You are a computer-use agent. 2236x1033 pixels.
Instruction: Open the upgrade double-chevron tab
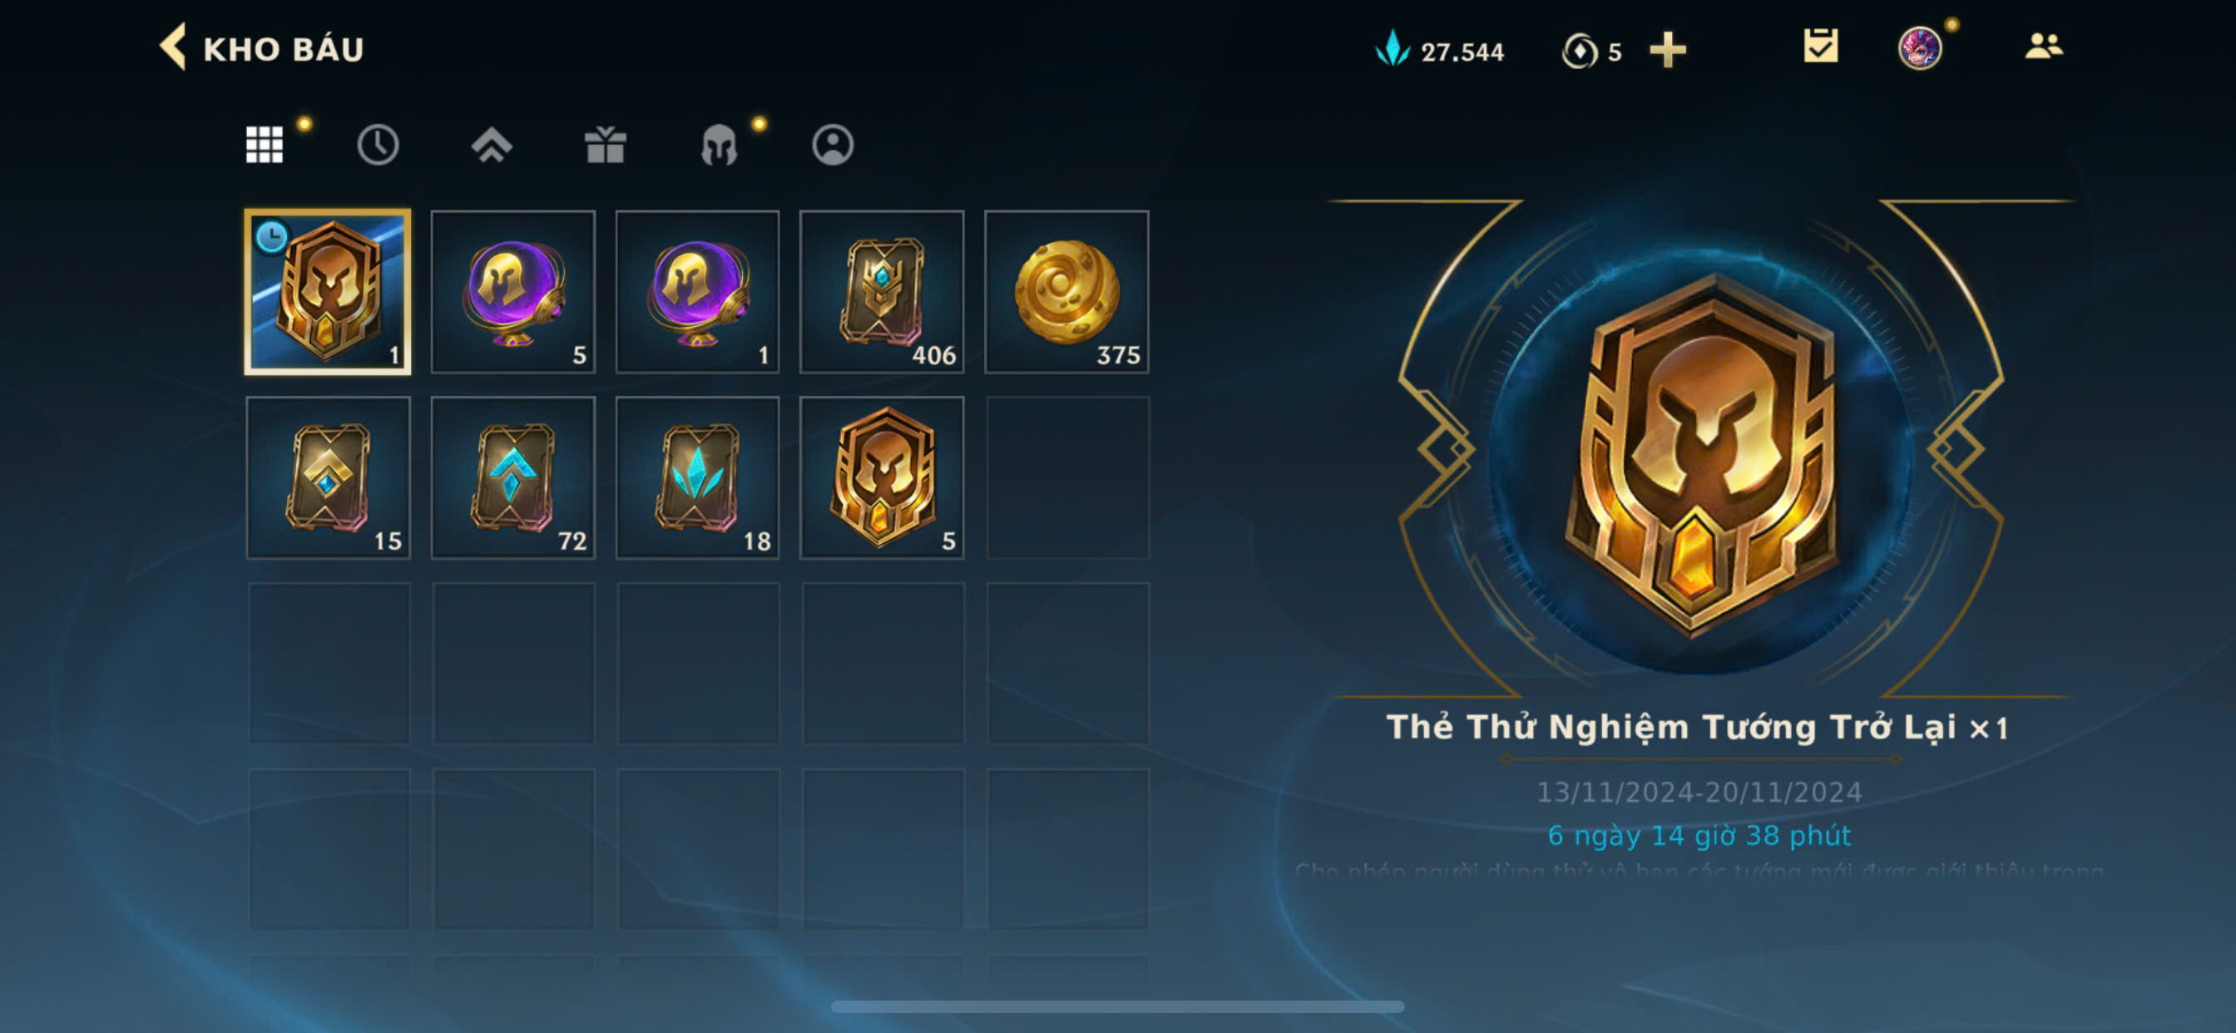click(492, 144)
